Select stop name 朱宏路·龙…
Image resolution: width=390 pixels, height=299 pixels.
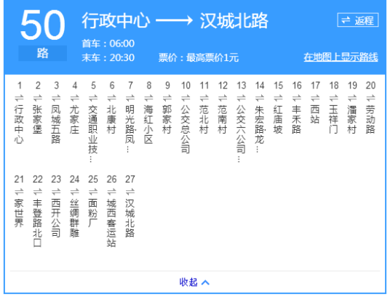click(260, 128)
